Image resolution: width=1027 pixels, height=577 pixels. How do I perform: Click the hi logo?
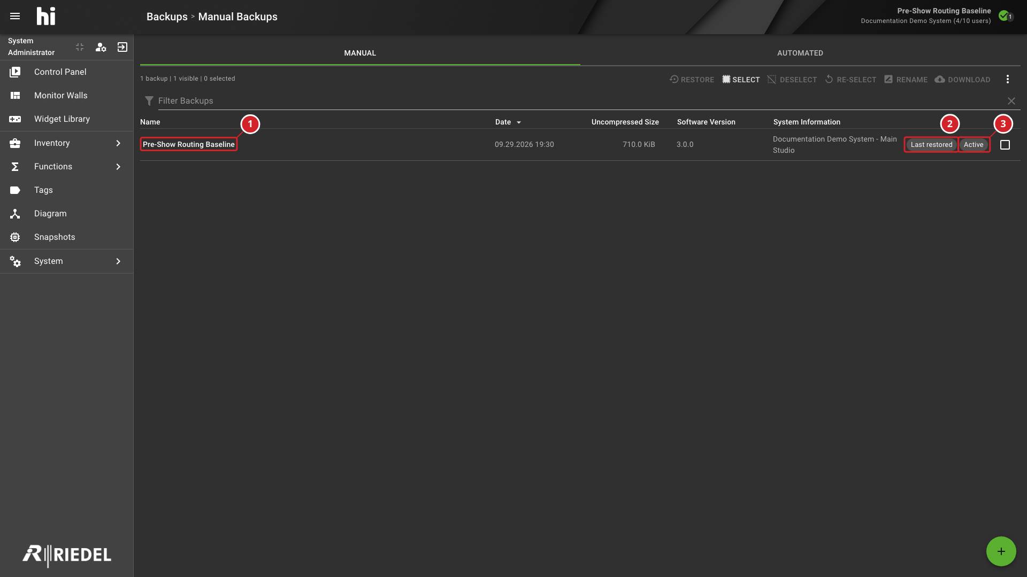46,17
